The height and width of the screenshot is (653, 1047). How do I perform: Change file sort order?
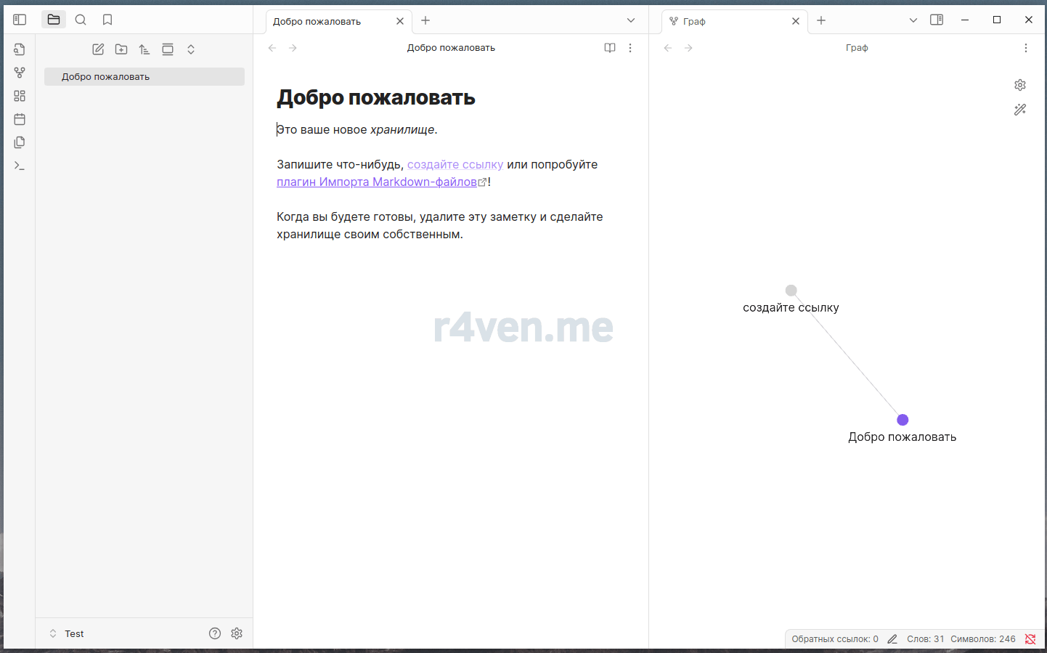144,49
